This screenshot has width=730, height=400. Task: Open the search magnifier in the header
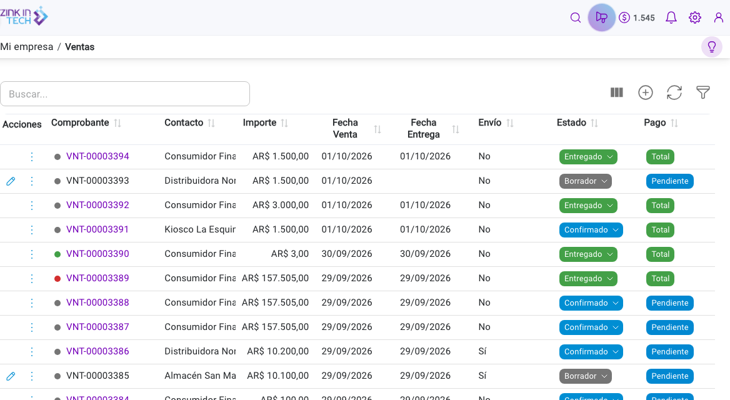point(576,17)
